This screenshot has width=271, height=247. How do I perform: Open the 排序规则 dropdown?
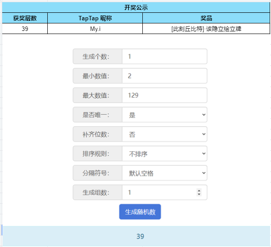pos(164,154)
